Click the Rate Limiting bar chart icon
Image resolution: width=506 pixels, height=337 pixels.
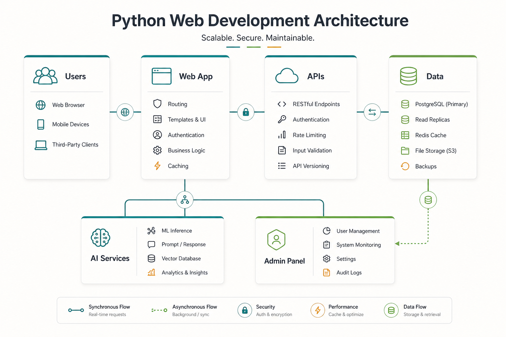coord(282,135)
